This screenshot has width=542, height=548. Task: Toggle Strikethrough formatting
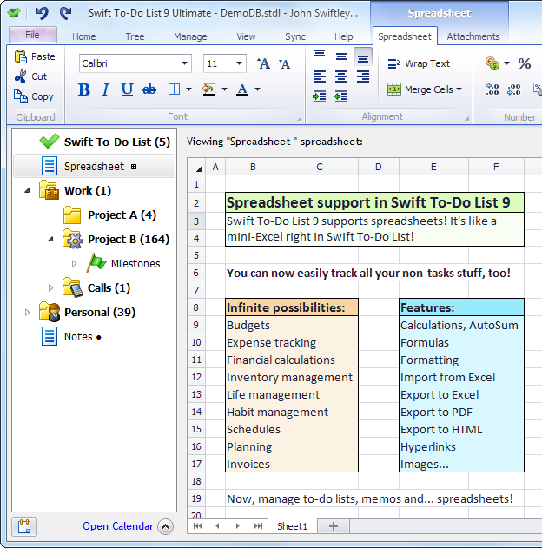tap(149, 89)
